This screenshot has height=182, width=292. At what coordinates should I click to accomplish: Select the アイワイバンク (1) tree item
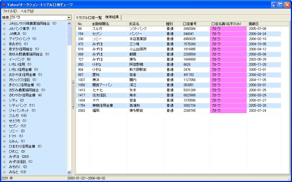(23, 39)
